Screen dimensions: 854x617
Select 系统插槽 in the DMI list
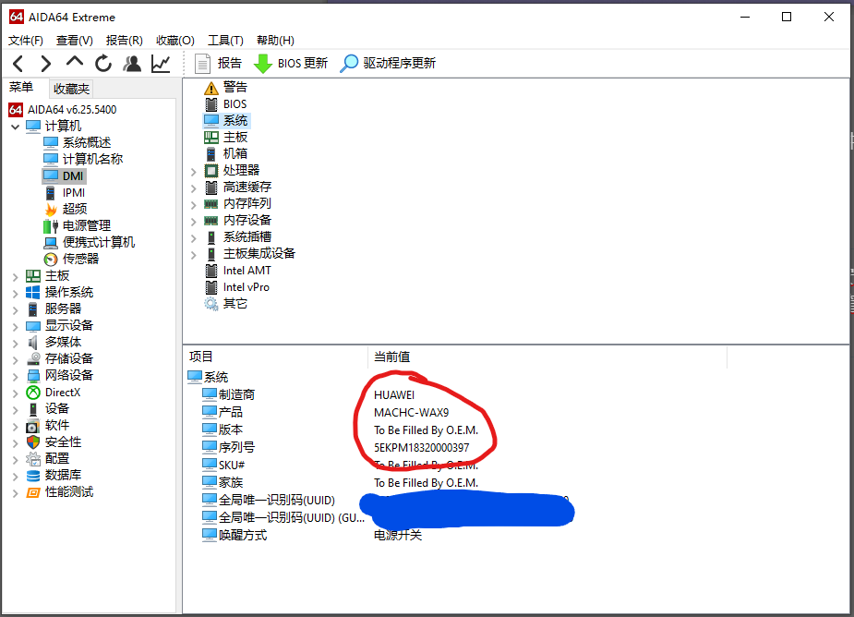237,237
